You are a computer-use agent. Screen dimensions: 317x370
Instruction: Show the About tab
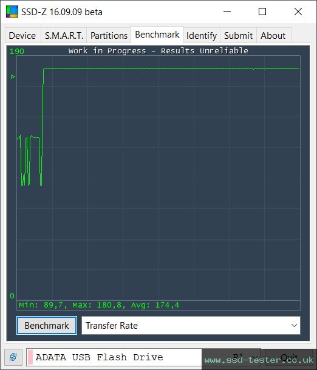click(x=273, y=36)
